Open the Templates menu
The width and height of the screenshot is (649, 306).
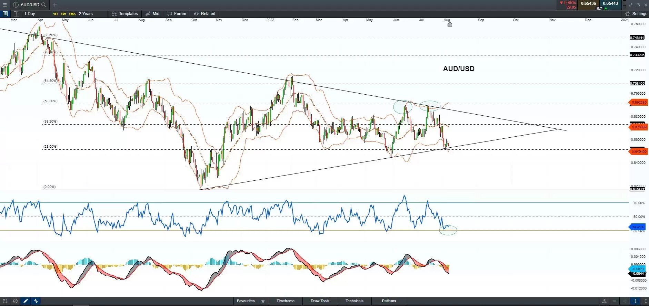click(x=124, y=14)
